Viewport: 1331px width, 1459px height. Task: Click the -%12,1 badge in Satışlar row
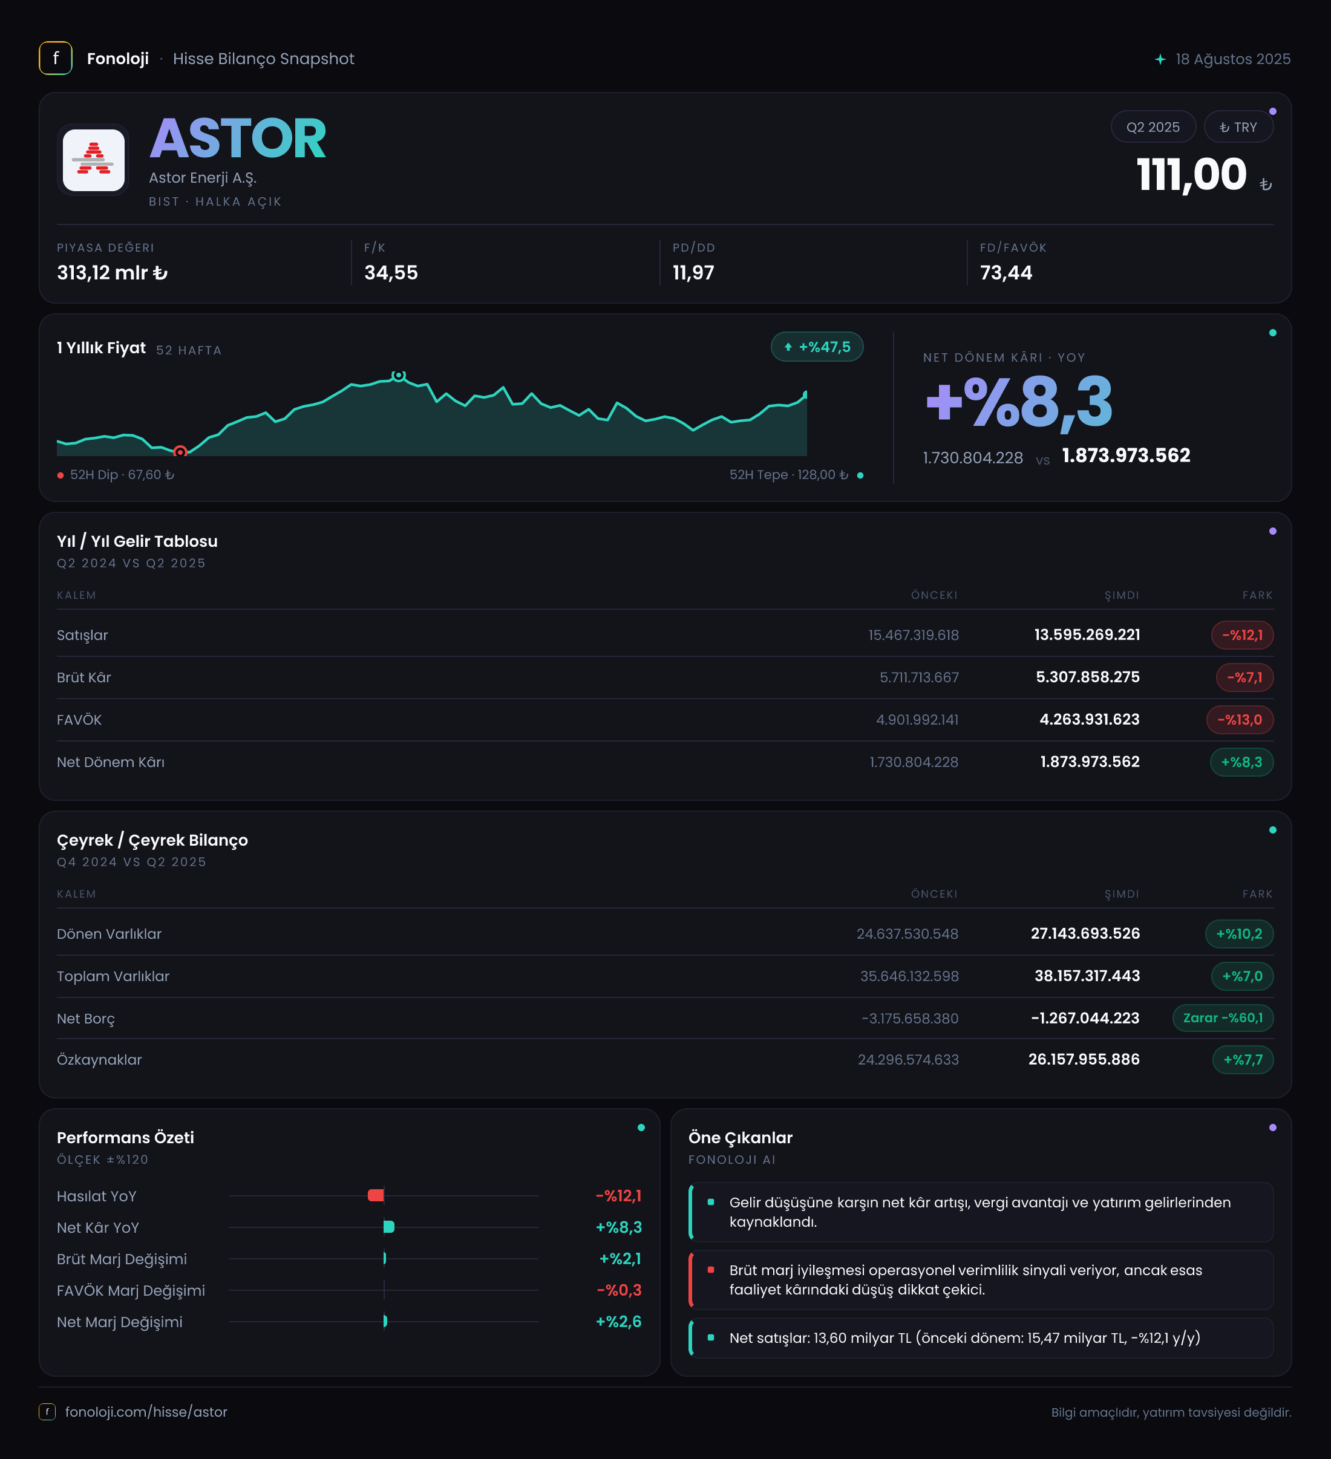[1242, 635]
